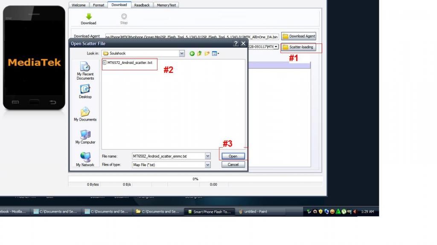Click the dialog Help question mark button

click(236, 43)
